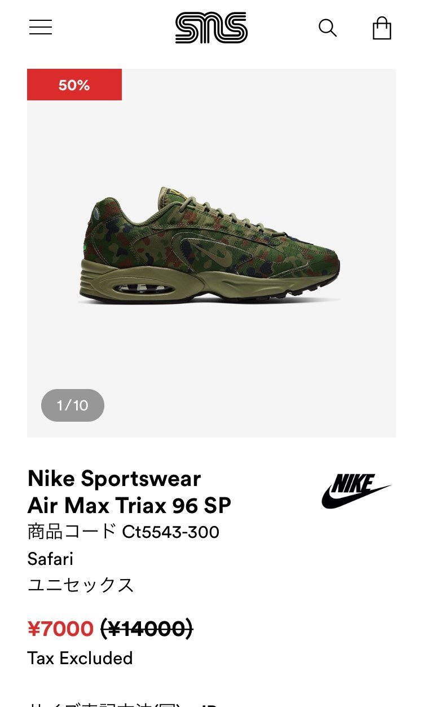Tap the Nike swoosh brand logo
Viewport: 423px width, 707px height.
pyautogui.click(x=356, y=491)
